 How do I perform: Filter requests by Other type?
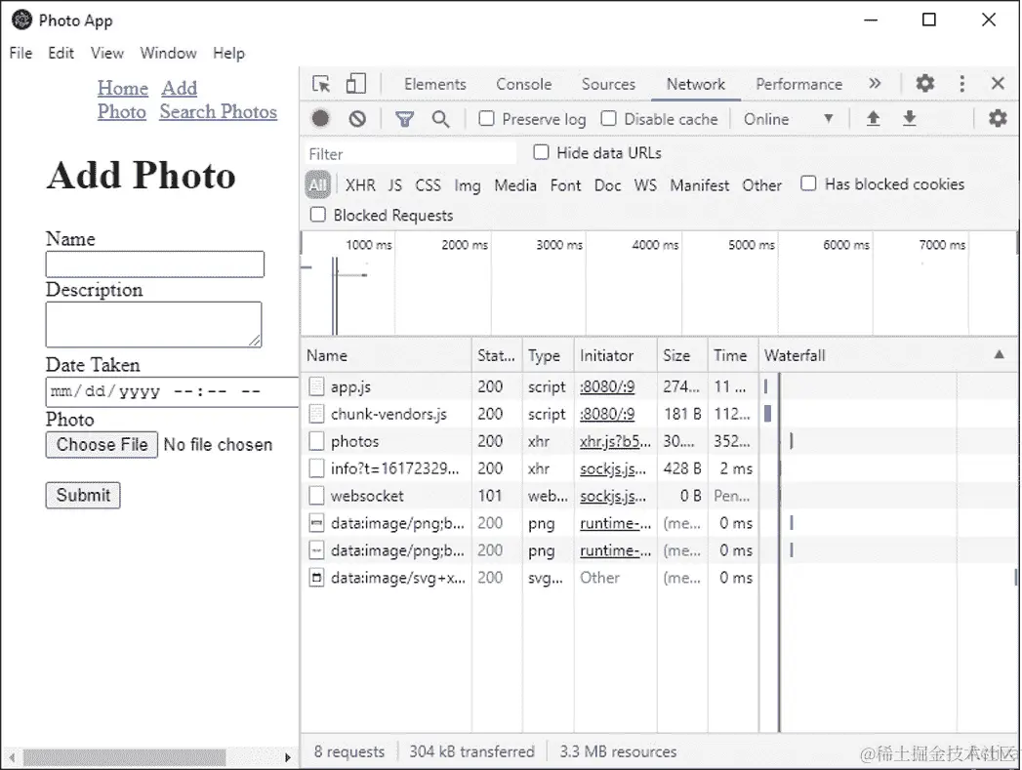[762, 185]
